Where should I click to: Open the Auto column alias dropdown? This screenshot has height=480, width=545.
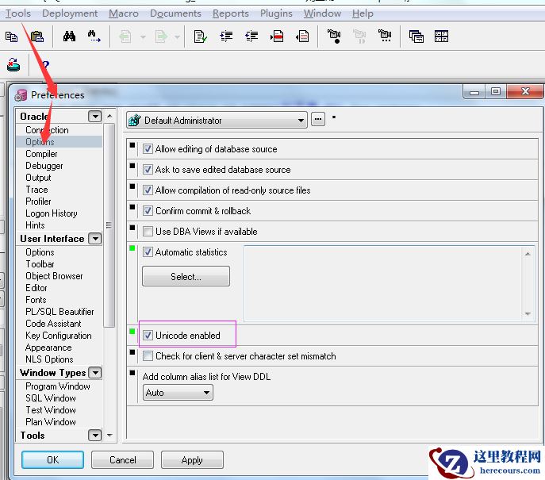click(178, 393)
